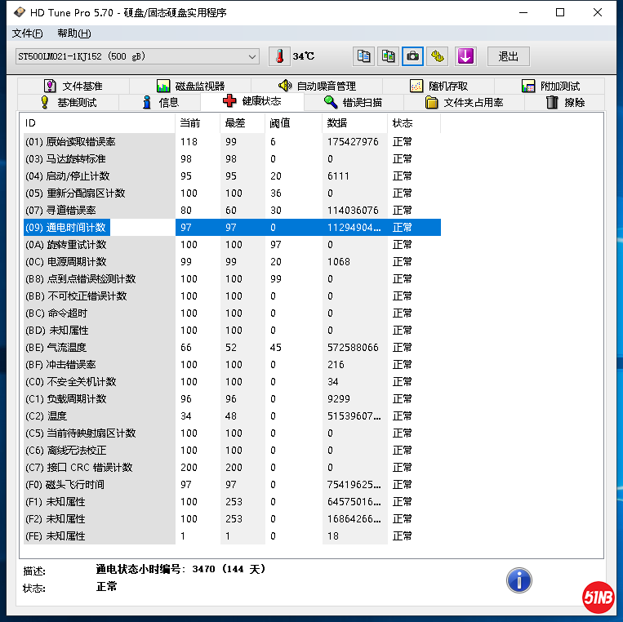Open the drive selection dropdown
This screenshot has width=623, height=622.
252,56
